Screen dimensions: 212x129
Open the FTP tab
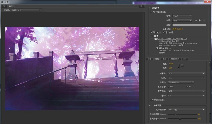pos(184,59)
